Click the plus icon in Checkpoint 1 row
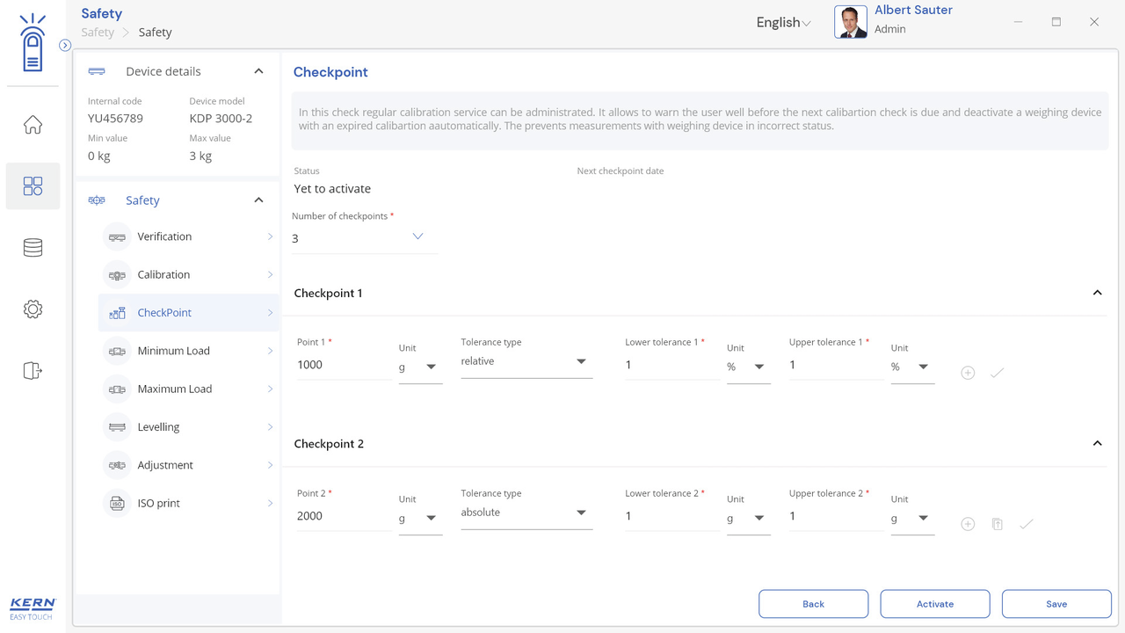This screenshot has width=1125, height=633. pyautogui.click(x=968, y=373)
